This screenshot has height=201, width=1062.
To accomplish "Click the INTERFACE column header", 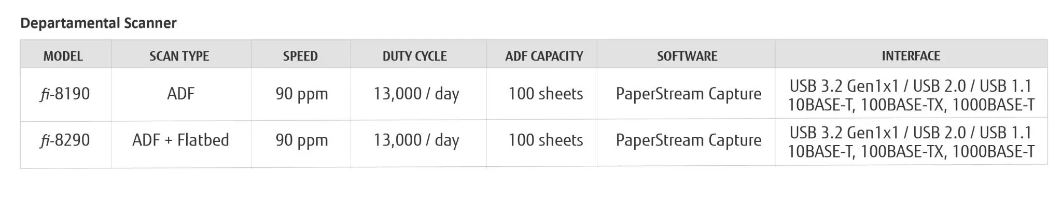I will pos(911,55).
